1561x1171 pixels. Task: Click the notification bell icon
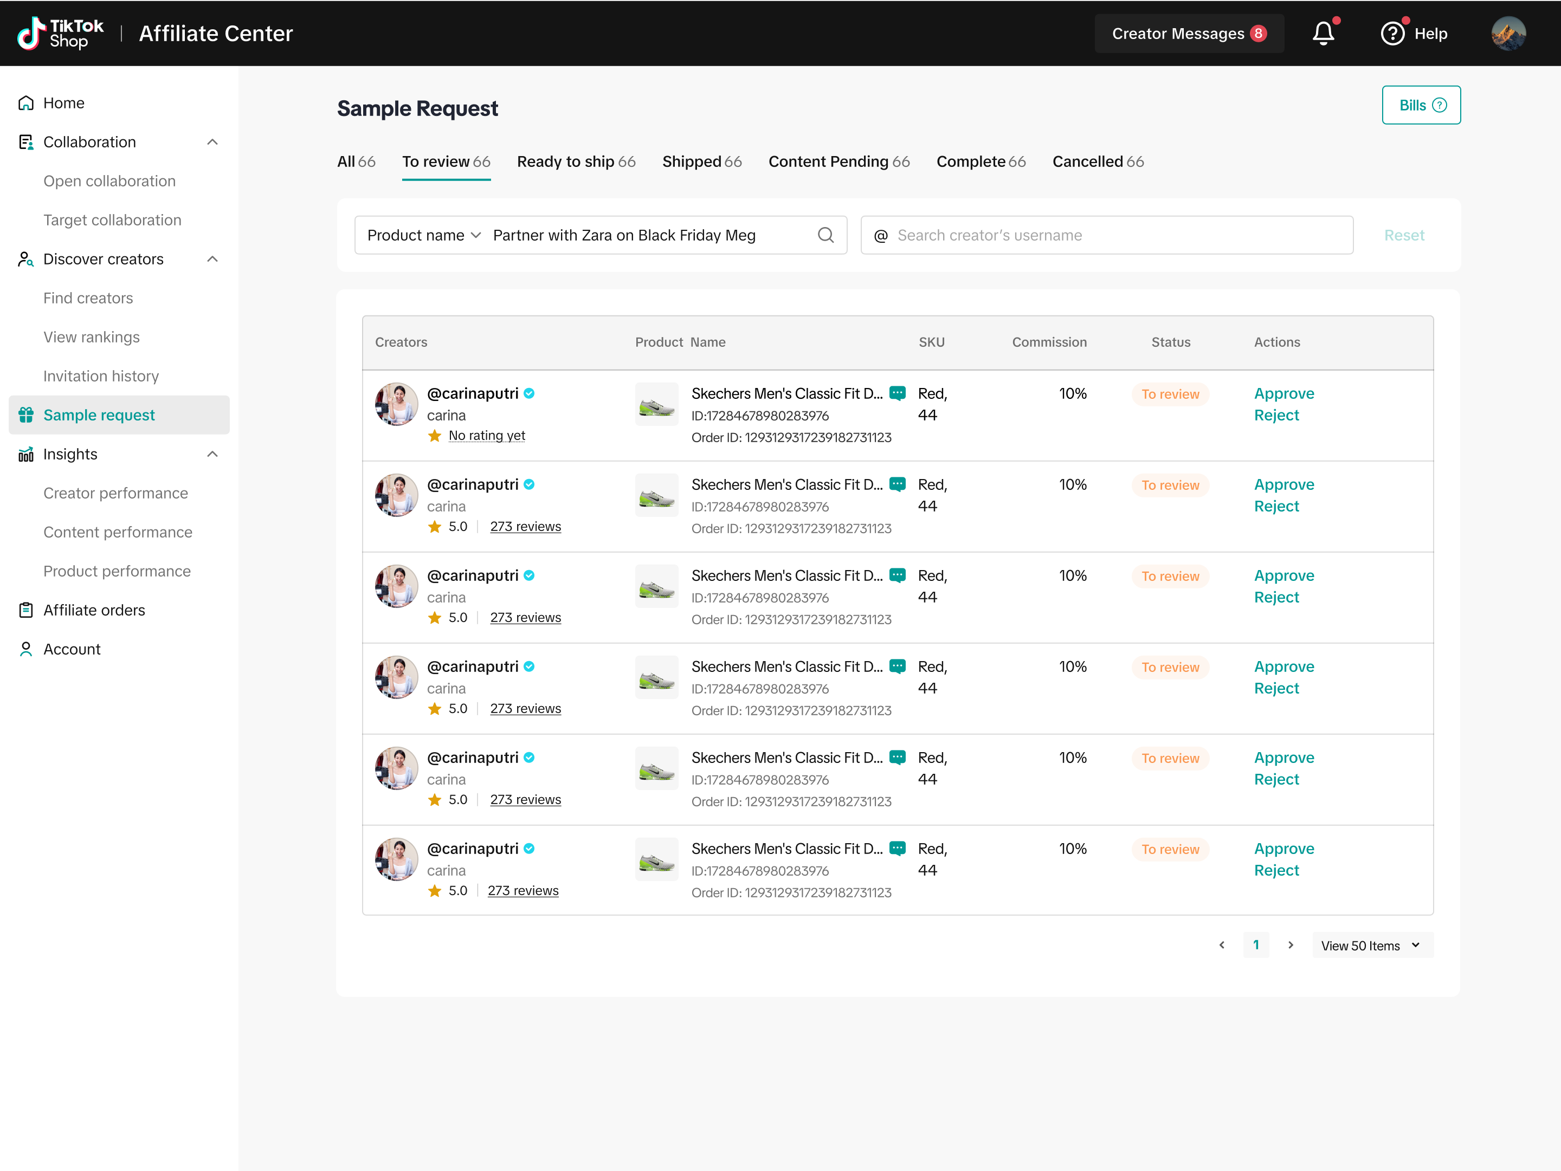tap(1323, 33)
